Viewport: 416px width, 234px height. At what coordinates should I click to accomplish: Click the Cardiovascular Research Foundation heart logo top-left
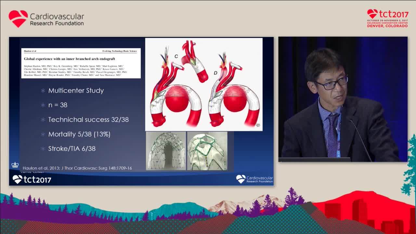[x=18, y=19]
